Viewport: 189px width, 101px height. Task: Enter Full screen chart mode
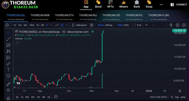[137, 25]
